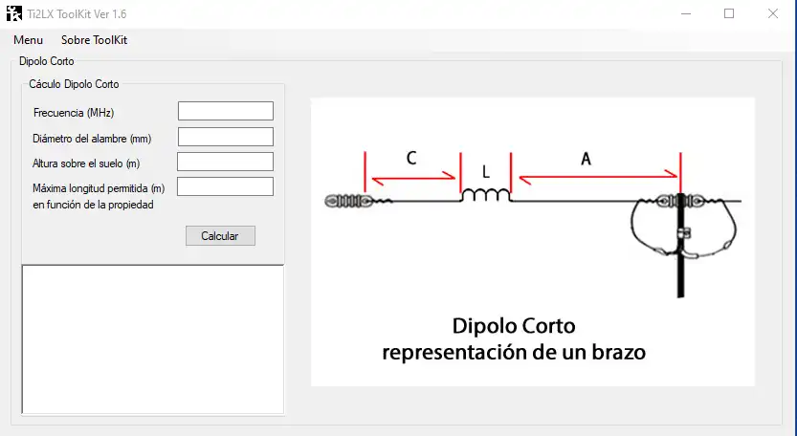Minimize the ToolKit window
This screenshot has height=436, width=797.
click(686, 13)
